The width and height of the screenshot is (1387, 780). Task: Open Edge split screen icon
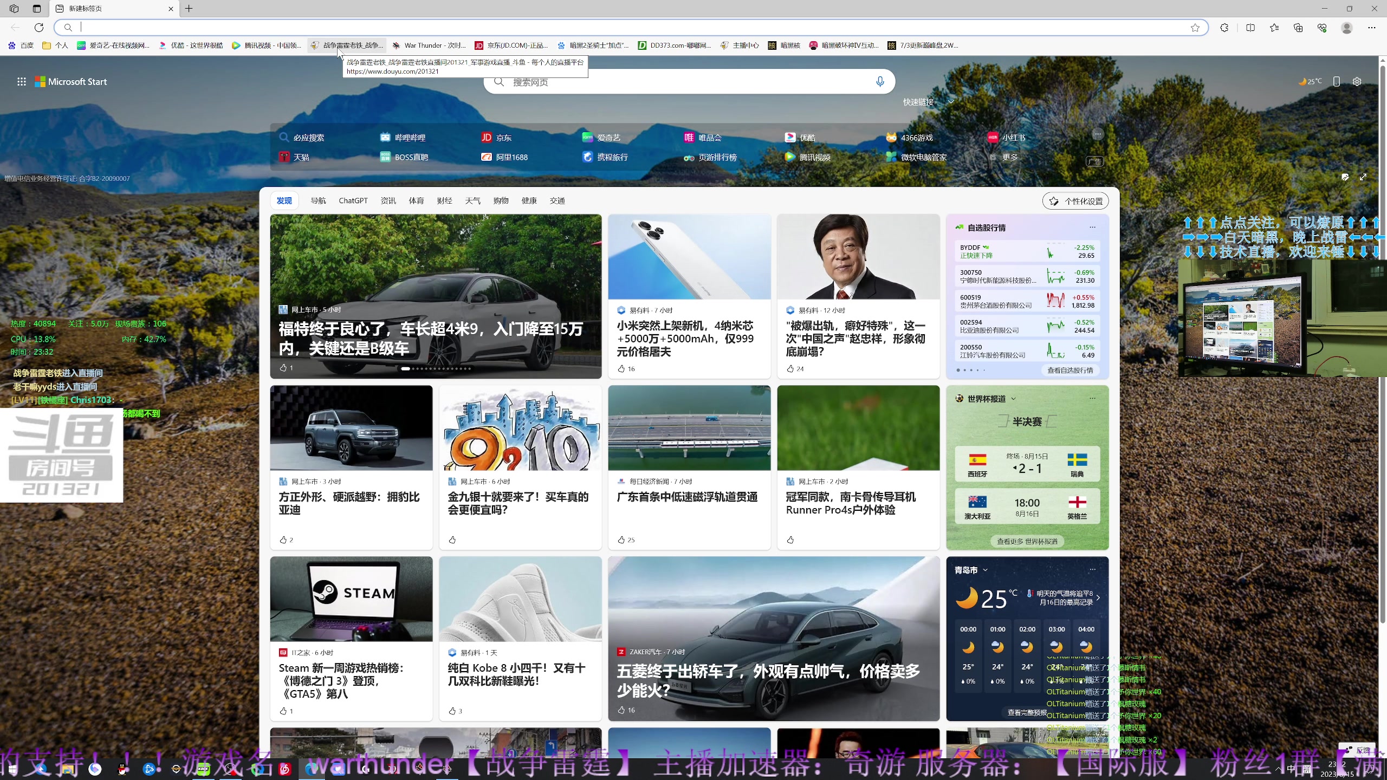(1250, 28)
